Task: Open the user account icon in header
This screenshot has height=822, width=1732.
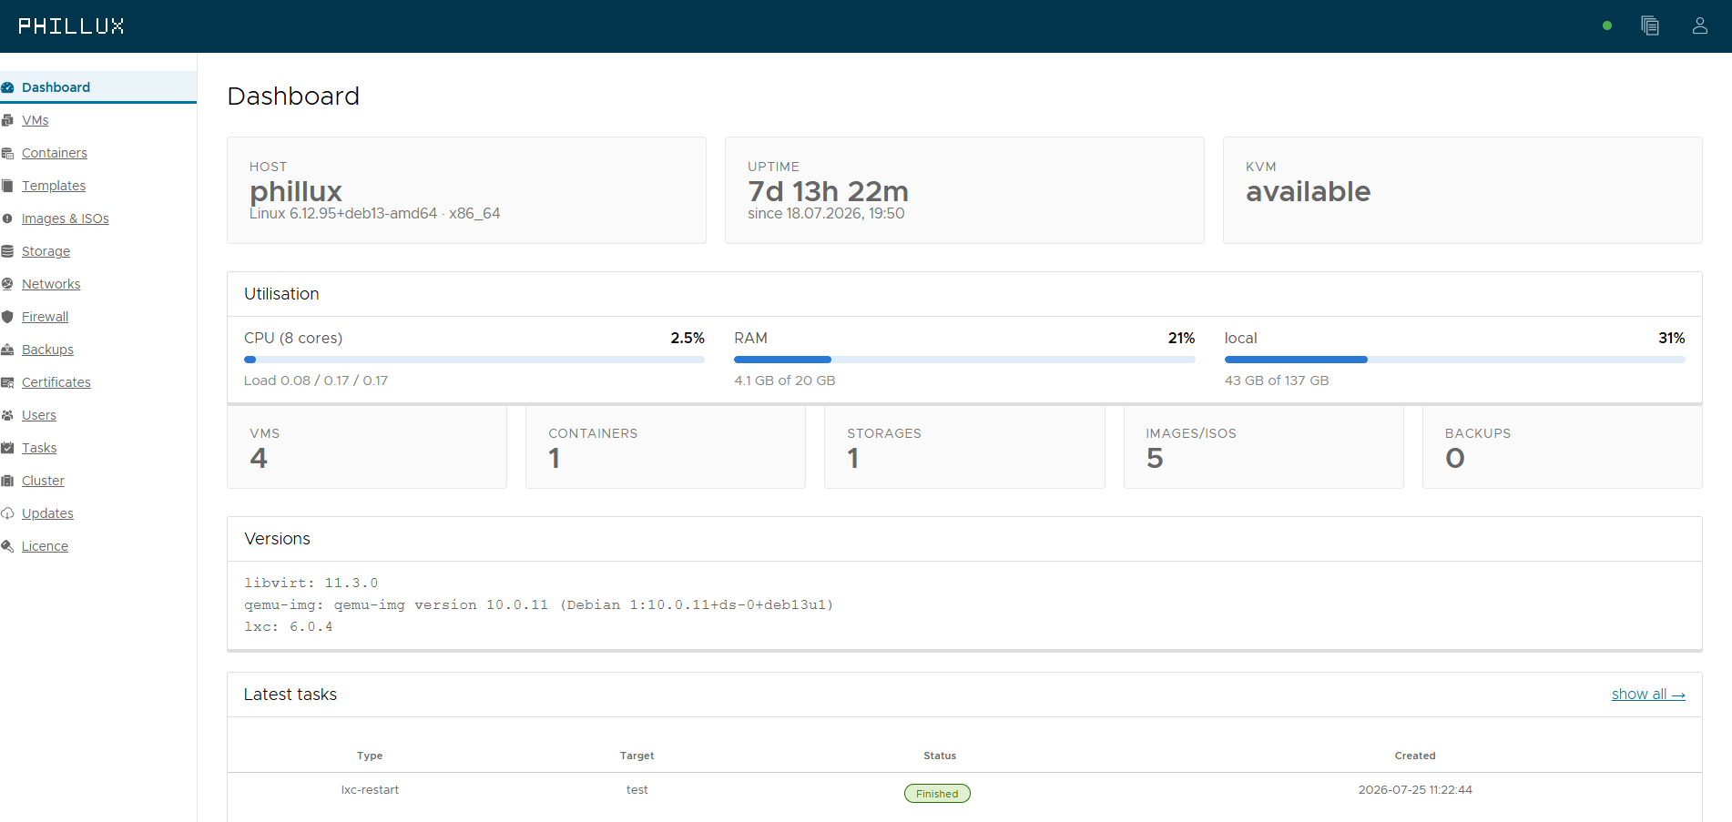Action: pyautogui.click(x=1699, y=25)
